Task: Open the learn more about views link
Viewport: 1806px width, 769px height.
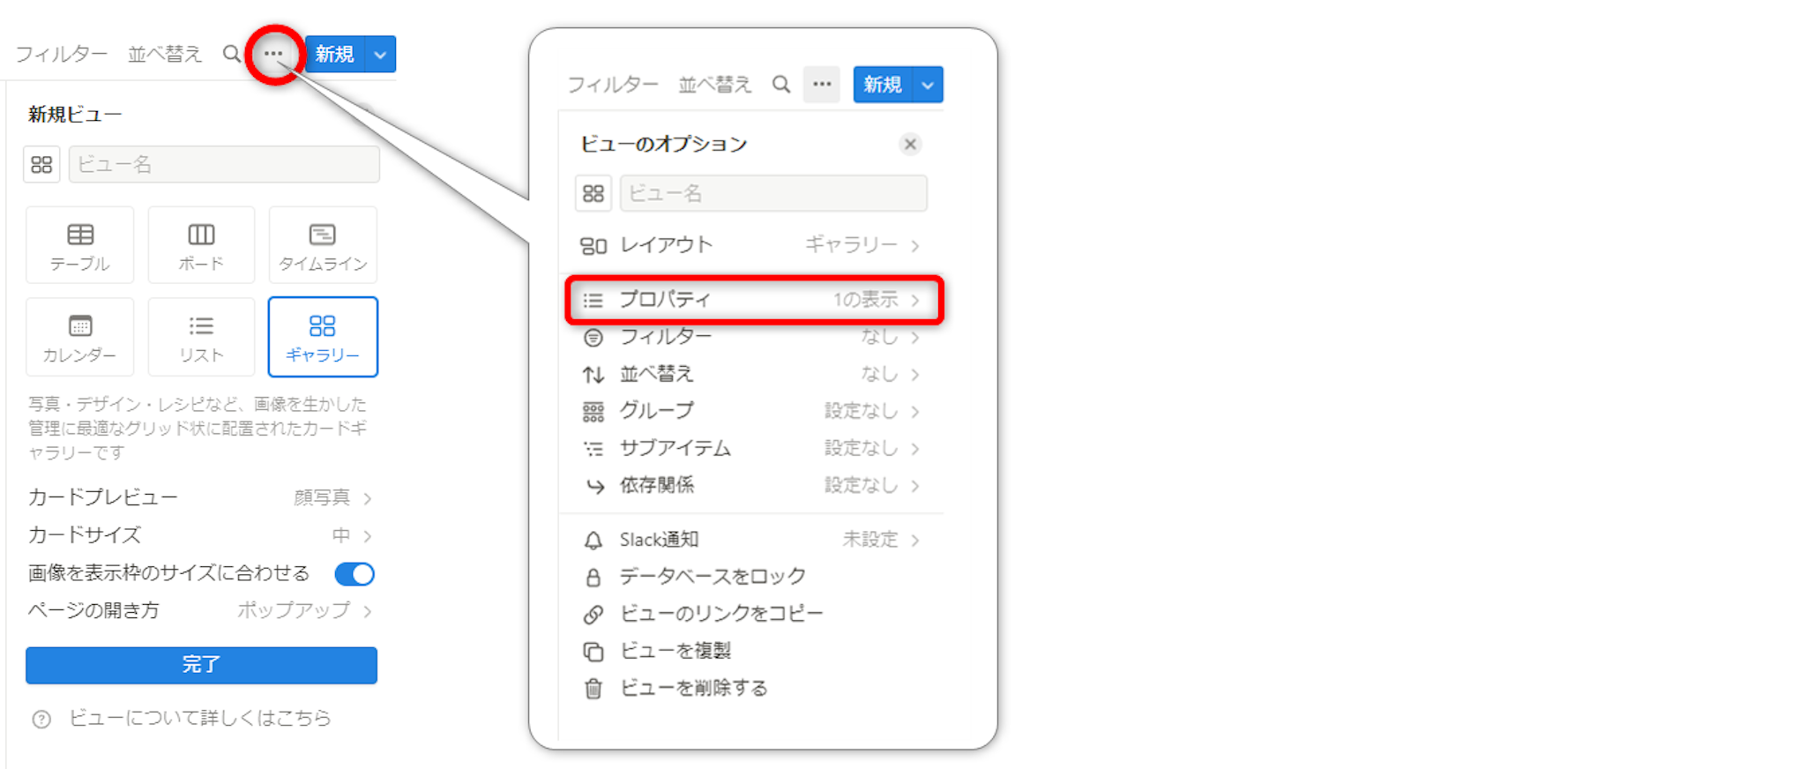Action: (199, 718)
